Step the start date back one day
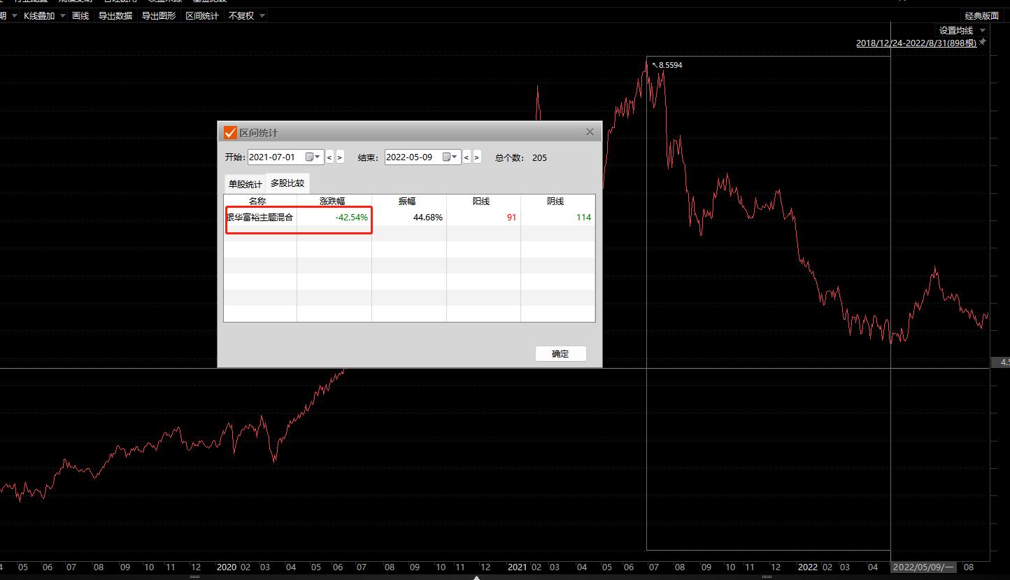This screenshot has width=1010, height=580. tap(329, 157)
